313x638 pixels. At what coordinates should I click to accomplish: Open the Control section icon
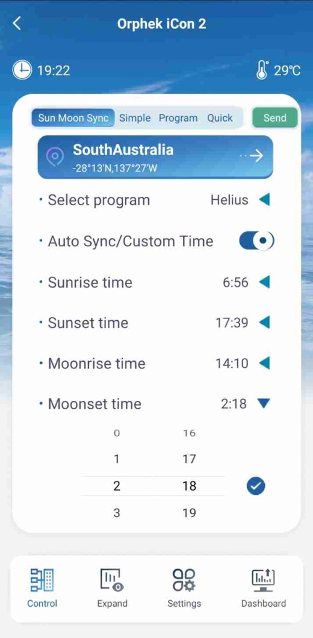point(42,580)
